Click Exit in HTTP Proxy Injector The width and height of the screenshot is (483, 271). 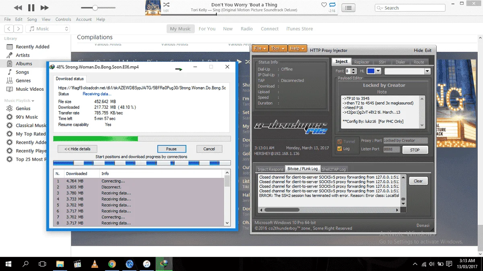pyautogui.click(x=428, y=51)
